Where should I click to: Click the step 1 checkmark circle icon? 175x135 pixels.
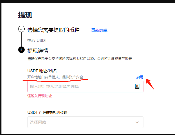(x=21, y=29)
